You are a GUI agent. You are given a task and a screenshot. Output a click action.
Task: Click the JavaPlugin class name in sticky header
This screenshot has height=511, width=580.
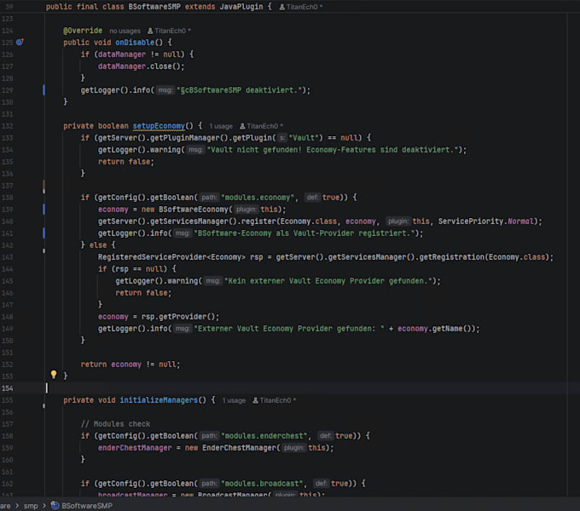coord(241,7)
